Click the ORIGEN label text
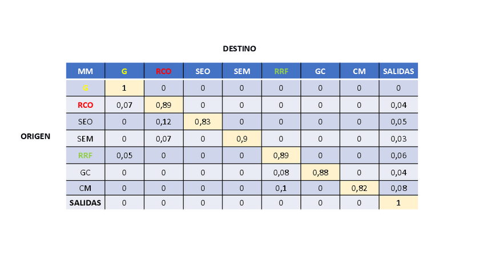The image size is (484, 272). 35,136
